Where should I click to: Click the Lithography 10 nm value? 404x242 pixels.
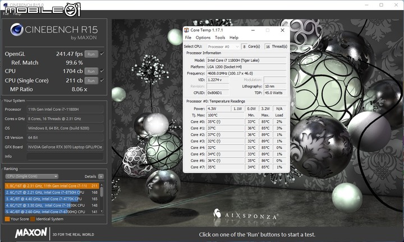tap(275, 86)
